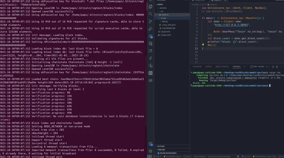Viewport: 284px width, 158px height.
Task: Click "block: 204" output in the VS Code terminal
Action: tap(199, 83)
